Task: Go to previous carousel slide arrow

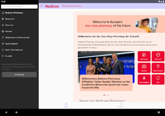Action: point(81,67)
